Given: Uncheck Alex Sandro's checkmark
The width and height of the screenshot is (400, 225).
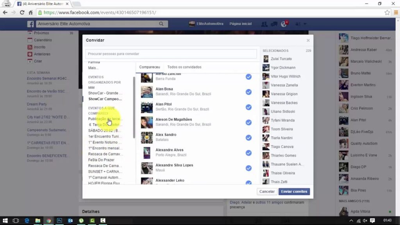Looking at the screenshot, I should (248, 138).
